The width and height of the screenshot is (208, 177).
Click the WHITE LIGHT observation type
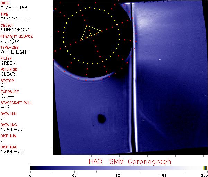15,52
